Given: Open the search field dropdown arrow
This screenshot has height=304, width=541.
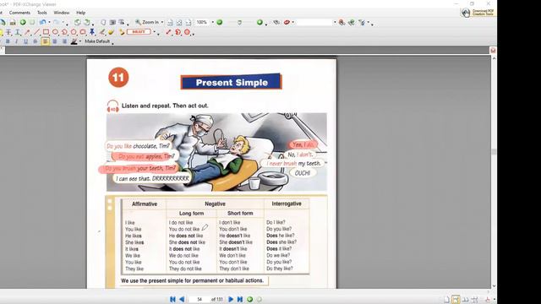Looking at the screenshot, I should (335, 23).
